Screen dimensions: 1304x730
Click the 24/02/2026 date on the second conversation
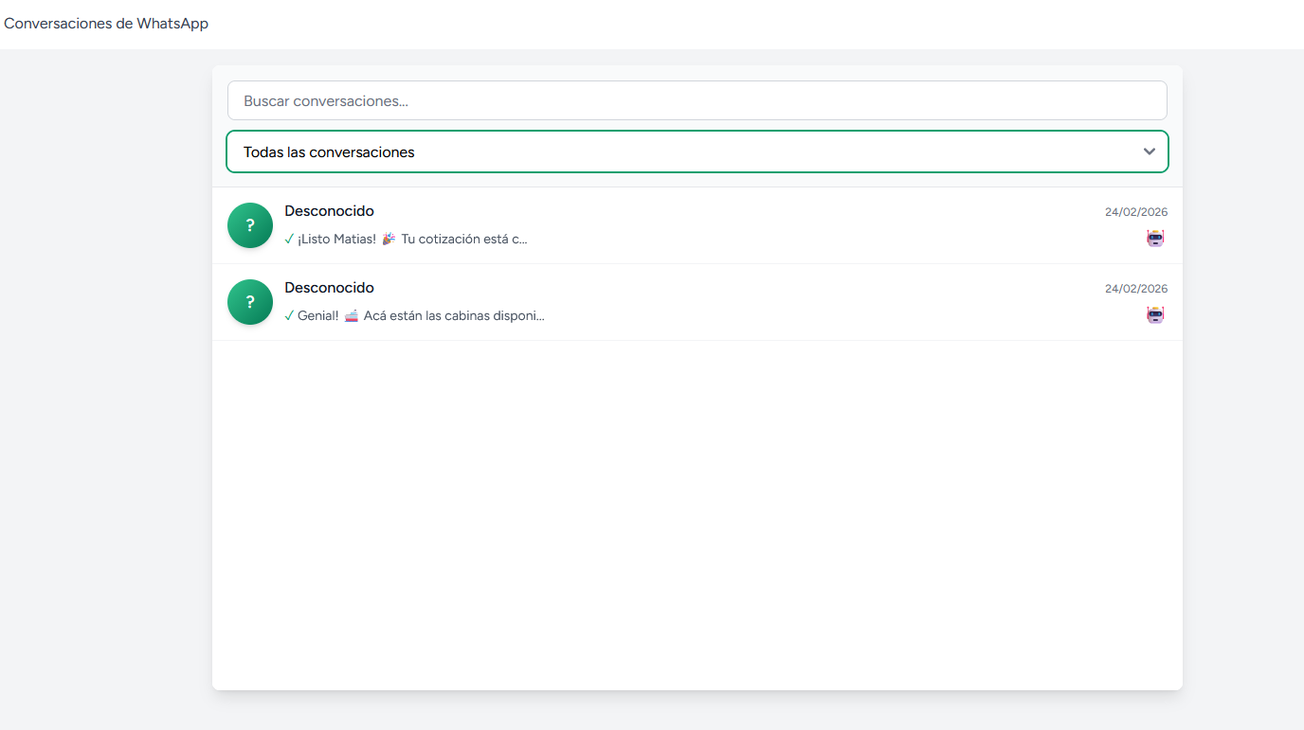point(1136,288)
